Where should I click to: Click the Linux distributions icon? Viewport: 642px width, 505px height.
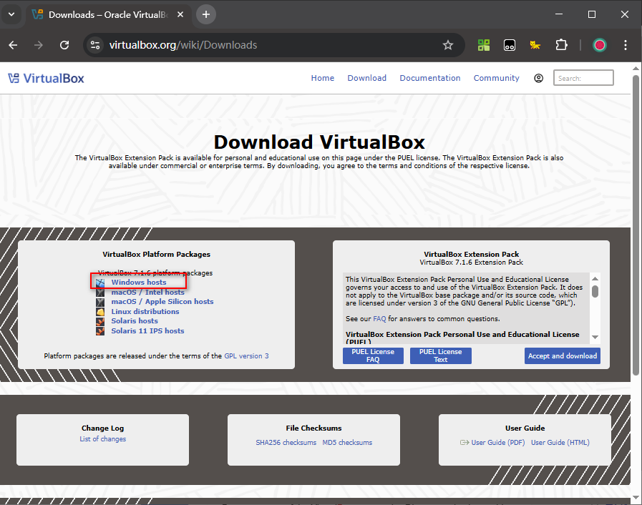click(100, 312)
